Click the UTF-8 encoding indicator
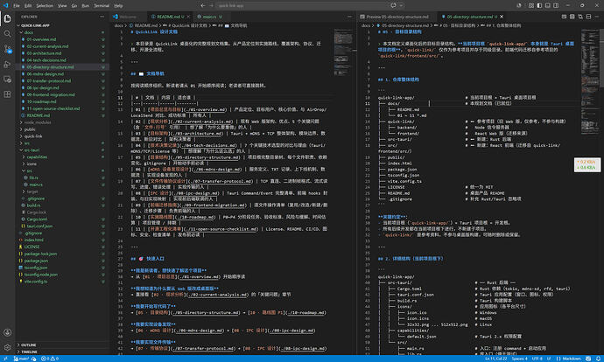604x362 pixels. [537, 359]
